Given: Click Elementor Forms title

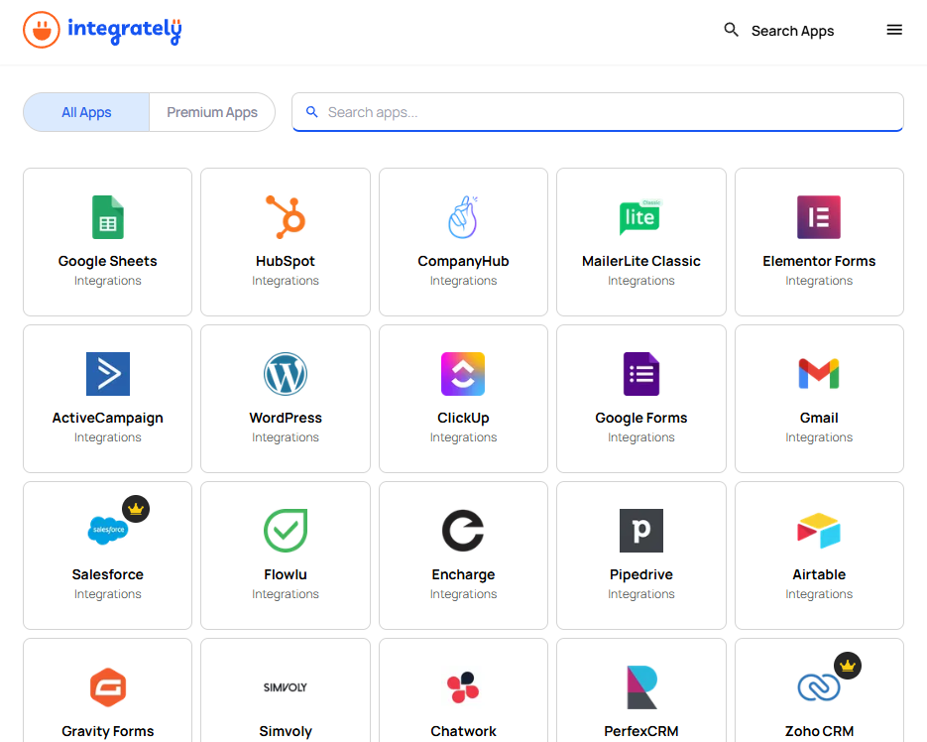Looking at the screenshot, I should click(x=819, y=261).
